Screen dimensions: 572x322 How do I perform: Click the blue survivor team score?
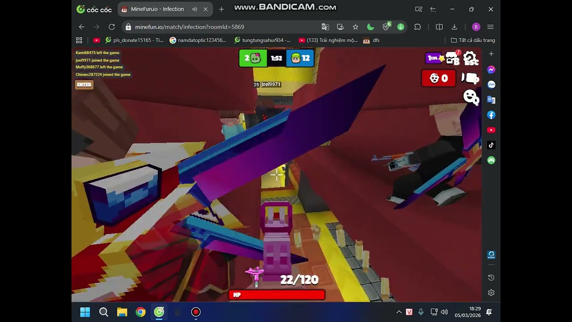coord(300,58)
